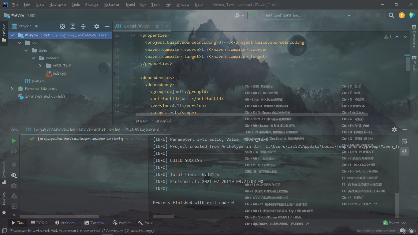Open the File menu
The image size is (418, 235).
click(15, 5)
